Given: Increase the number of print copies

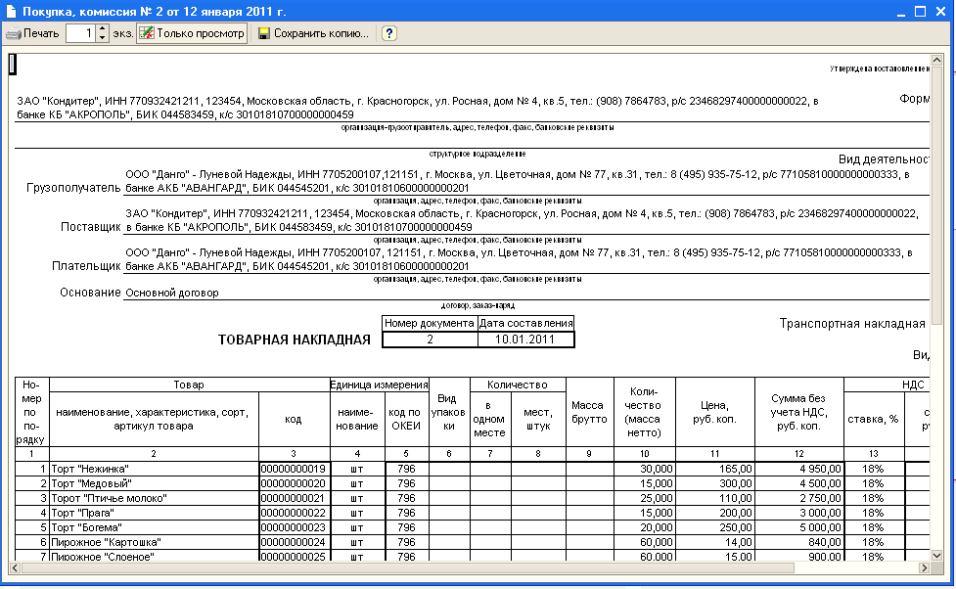Looking at the screenshot, I should [x=103, y=28].
